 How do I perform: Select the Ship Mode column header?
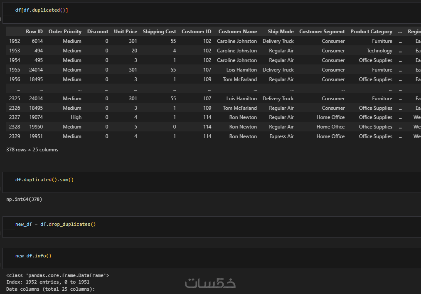click(281, 32)
